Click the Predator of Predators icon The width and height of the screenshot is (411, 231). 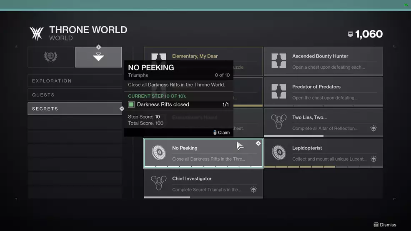pyautogui.click(x=278, y=92)
